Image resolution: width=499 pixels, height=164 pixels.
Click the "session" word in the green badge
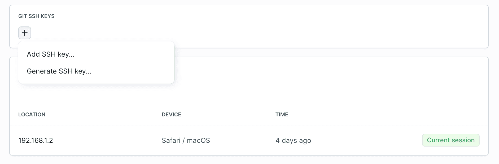coord(463,140)
